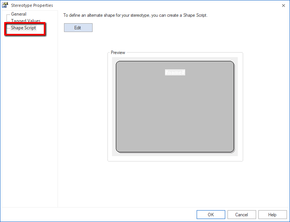The height and width of the screenshot is (222, 290).
Task: Open the Tagged Values page
Action: (26, 21)
